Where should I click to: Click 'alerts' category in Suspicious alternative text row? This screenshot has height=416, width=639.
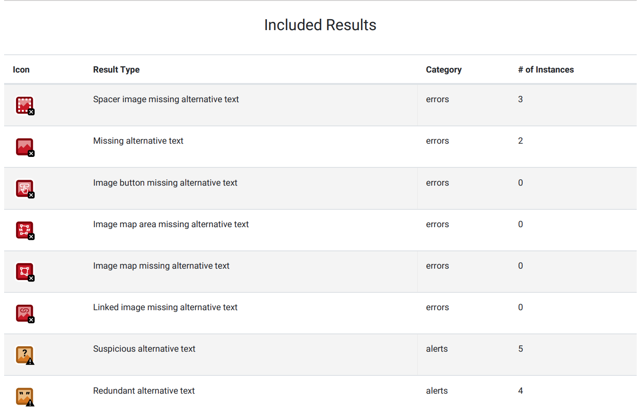(437, 349)
